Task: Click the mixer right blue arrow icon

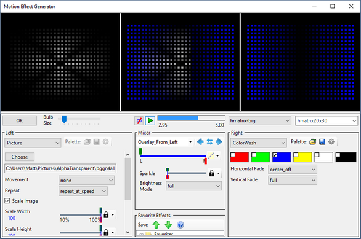Action: tap(219, 142)
